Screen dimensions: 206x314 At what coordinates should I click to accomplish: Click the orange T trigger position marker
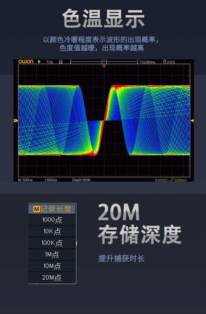104,66
